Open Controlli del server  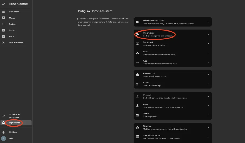173,137
